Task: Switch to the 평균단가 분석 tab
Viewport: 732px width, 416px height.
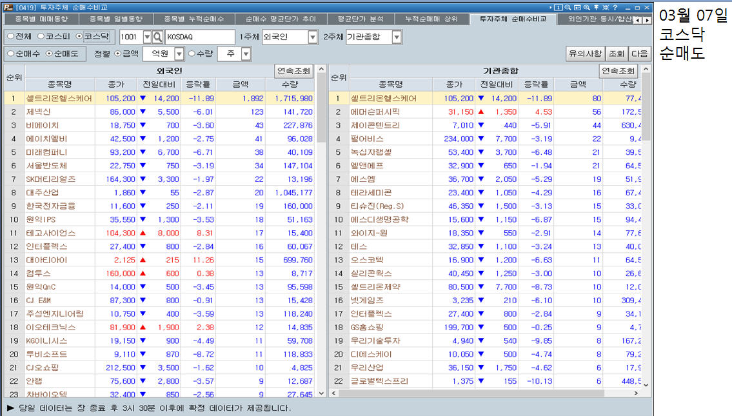Action: pyautogui.click(x=360, y=19)
